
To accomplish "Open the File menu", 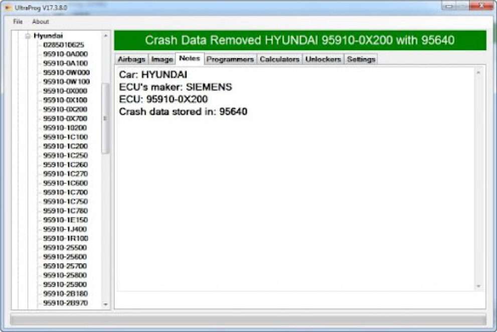I will [18, 22].
